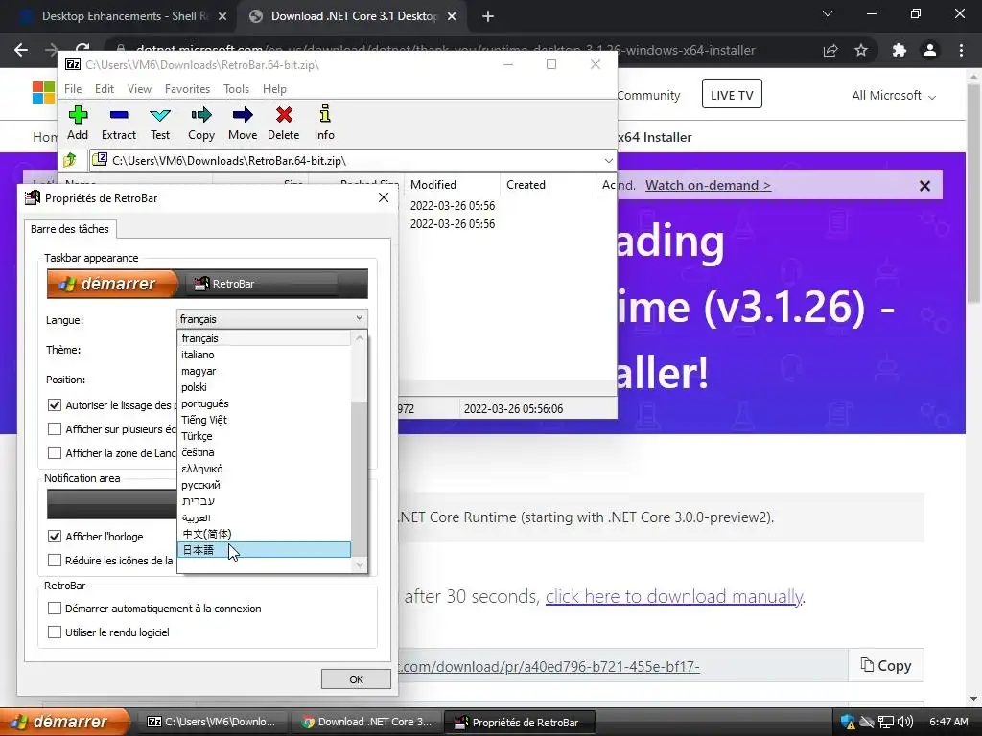Image resolution: width=982 pixels, height=736 pixels.
Task: Open 7-Zip File menu
Action: click(x=73, y=89)
